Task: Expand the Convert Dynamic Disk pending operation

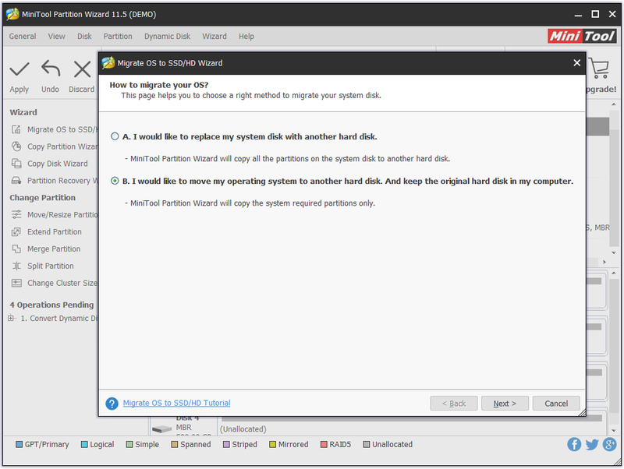Action: 11,318
